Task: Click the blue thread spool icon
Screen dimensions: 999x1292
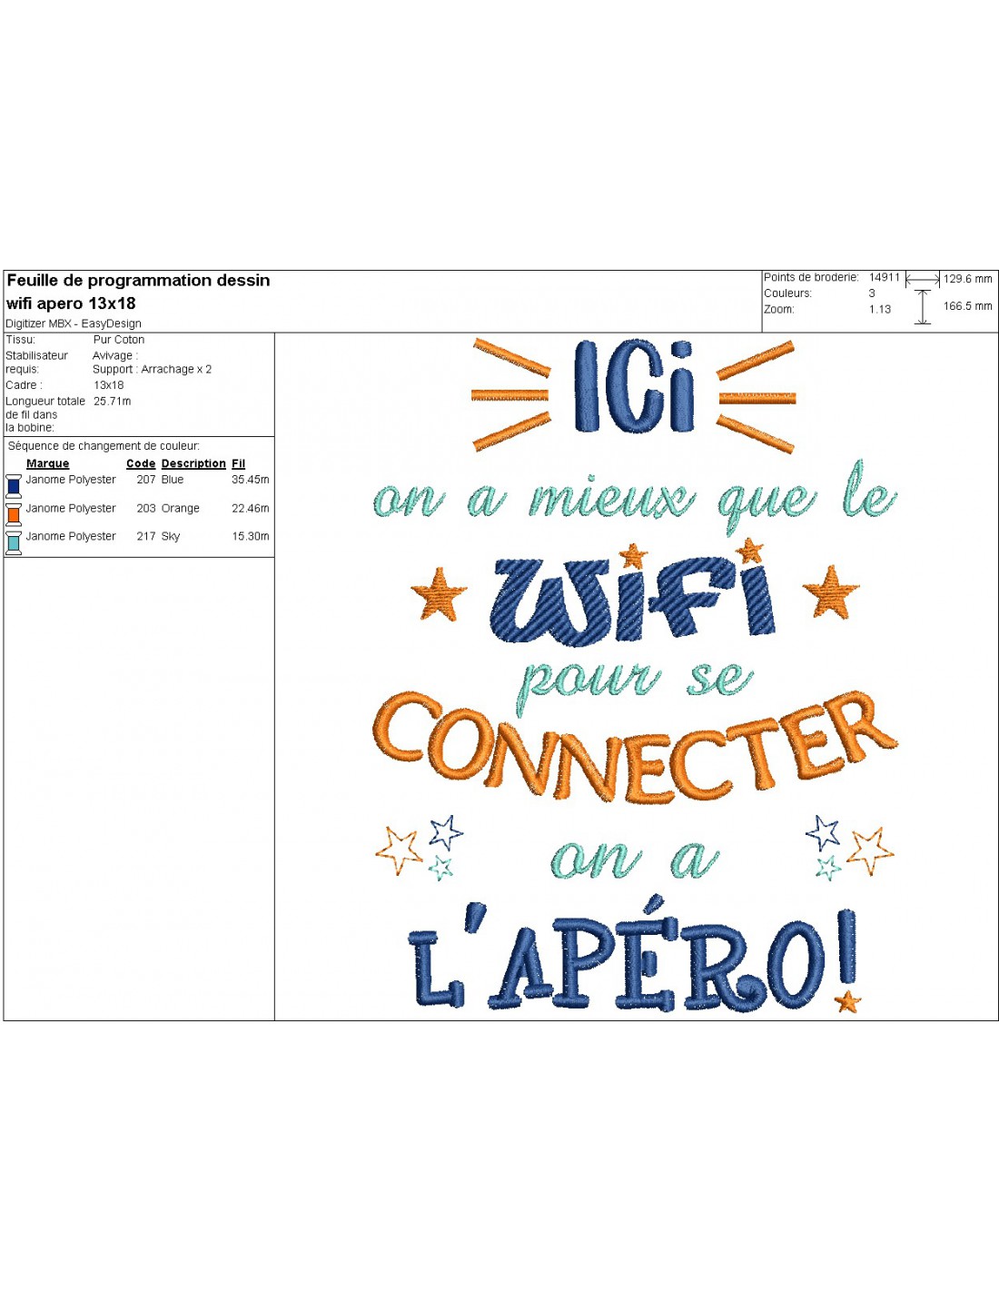Action: [14, 485]
